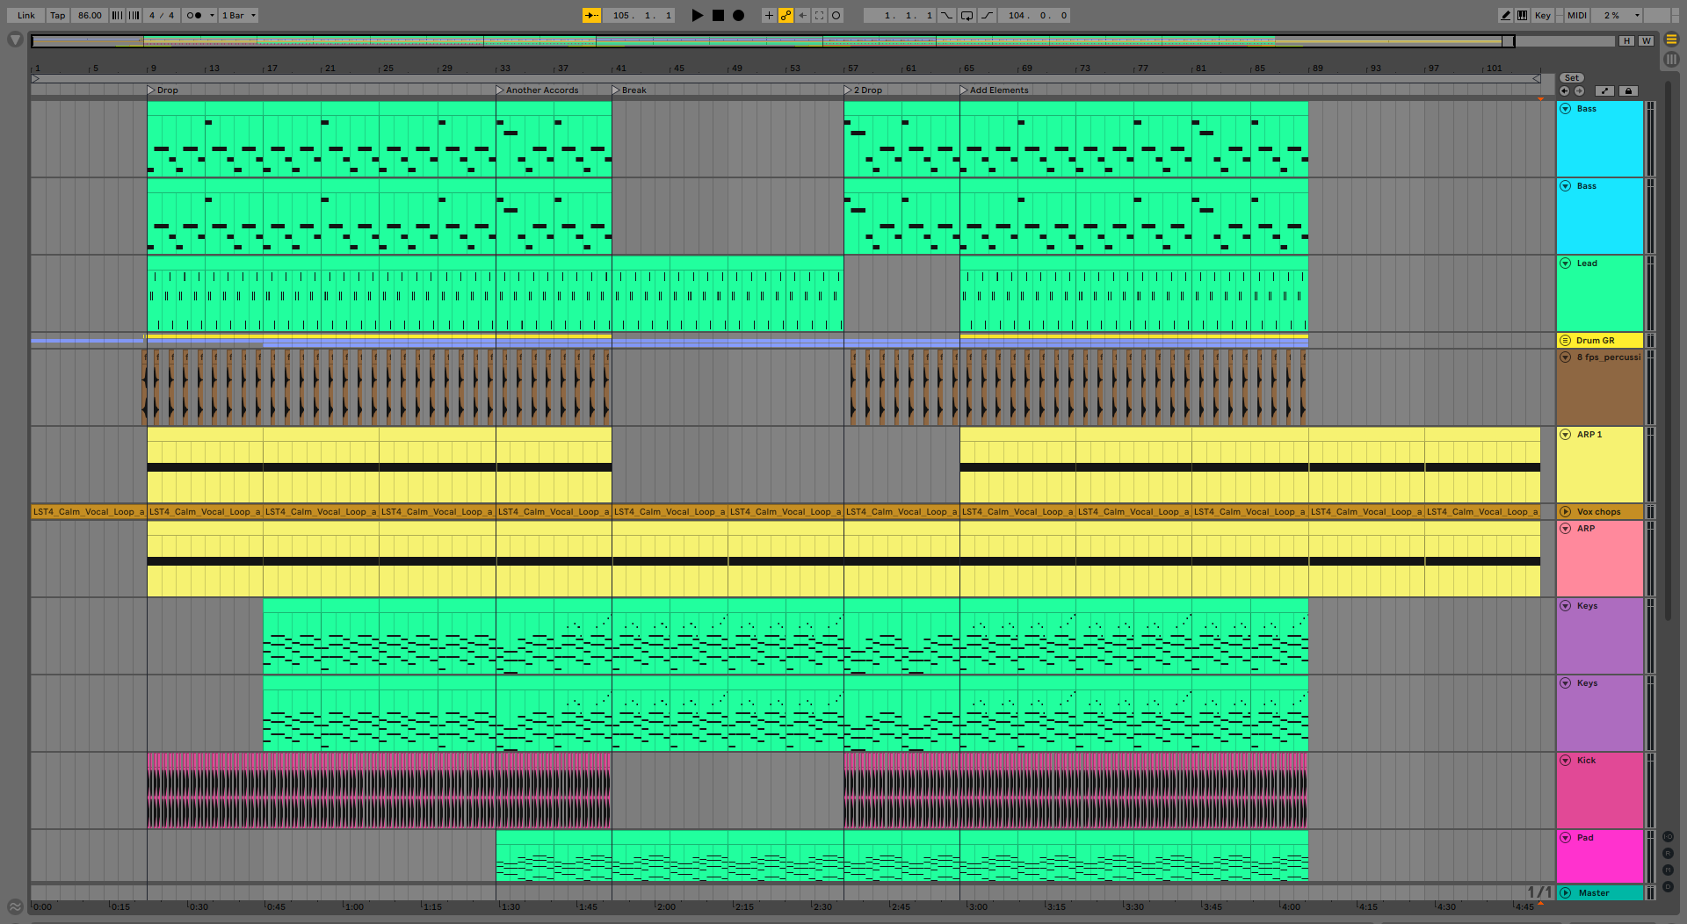This screenshot has width=1687, height=924.
Task: Toggle MIDI Arrangement Overdub plus icon
Action: (x=769, y=15)
